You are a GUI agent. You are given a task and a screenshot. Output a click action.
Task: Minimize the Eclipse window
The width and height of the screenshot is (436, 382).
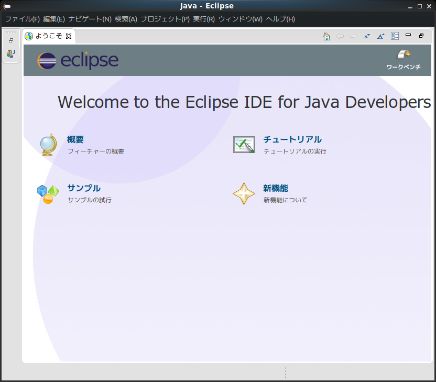coord(410,7)
